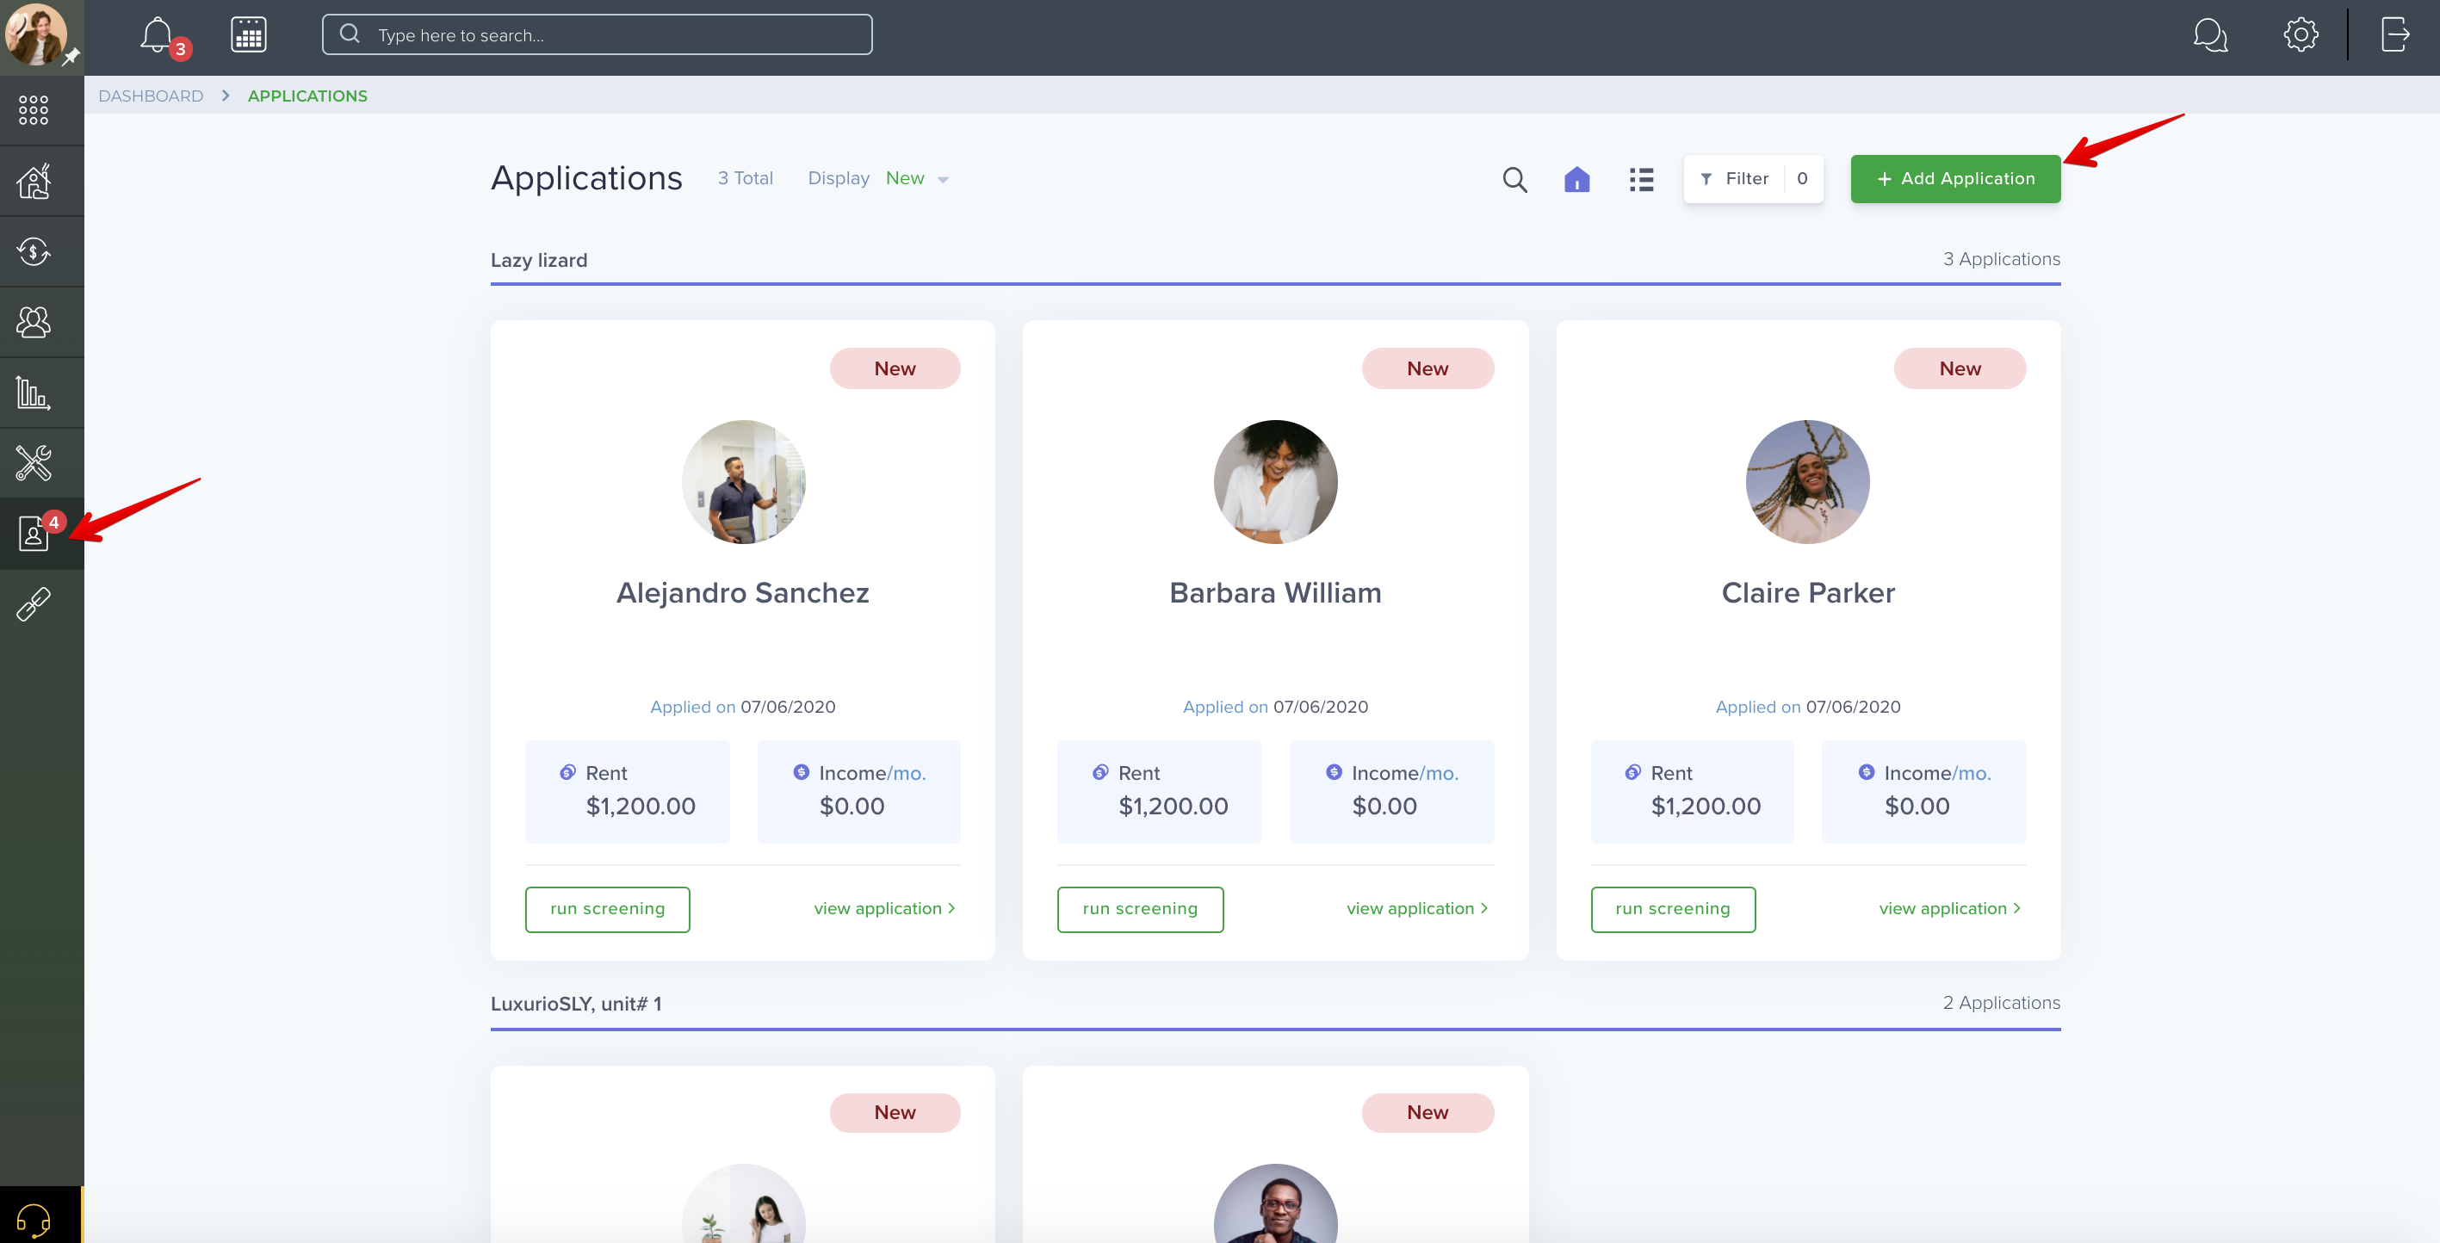The image size is (2440, 1243).
Task: Click the New badge on Alejandro Sanchez card
Action: [895, 368]
